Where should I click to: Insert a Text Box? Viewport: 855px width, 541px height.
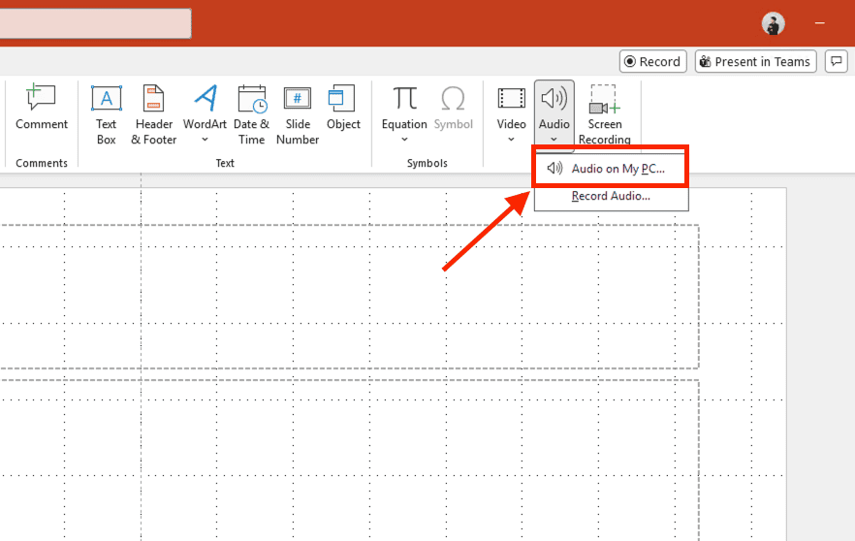coord(106,114)
